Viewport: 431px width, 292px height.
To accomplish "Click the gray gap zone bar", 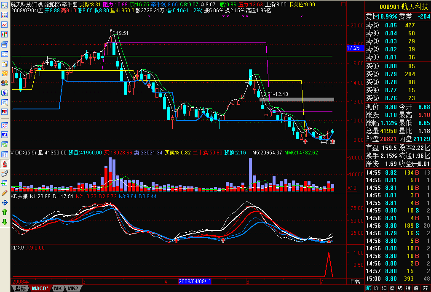I will point(297,99).
